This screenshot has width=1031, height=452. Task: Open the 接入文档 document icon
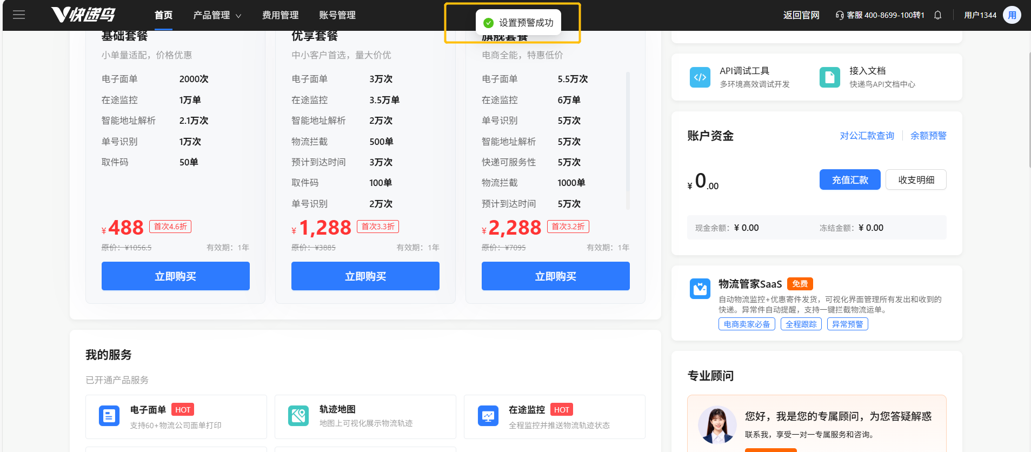(x=829, y=77)
